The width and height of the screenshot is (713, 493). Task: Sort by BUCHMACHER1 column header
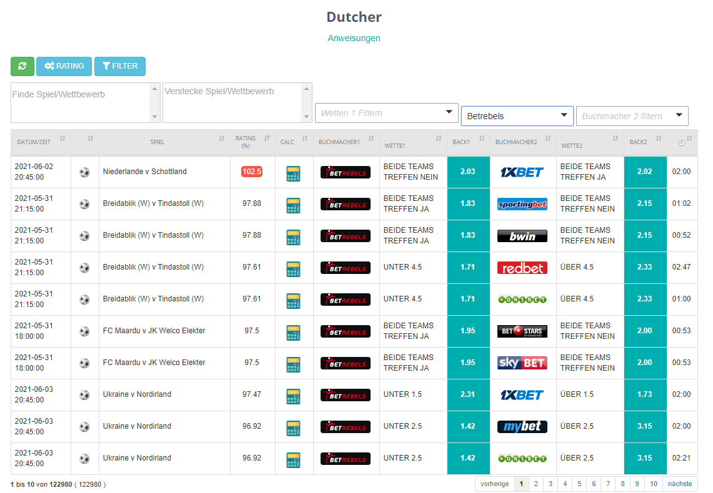[x=346, y=142]
